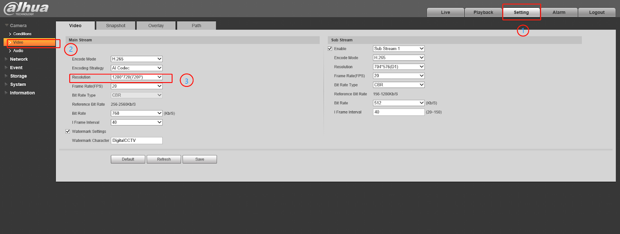Expand the Storage sidebar section
This screenshot has width=620, height=234.
click(18, 76)
